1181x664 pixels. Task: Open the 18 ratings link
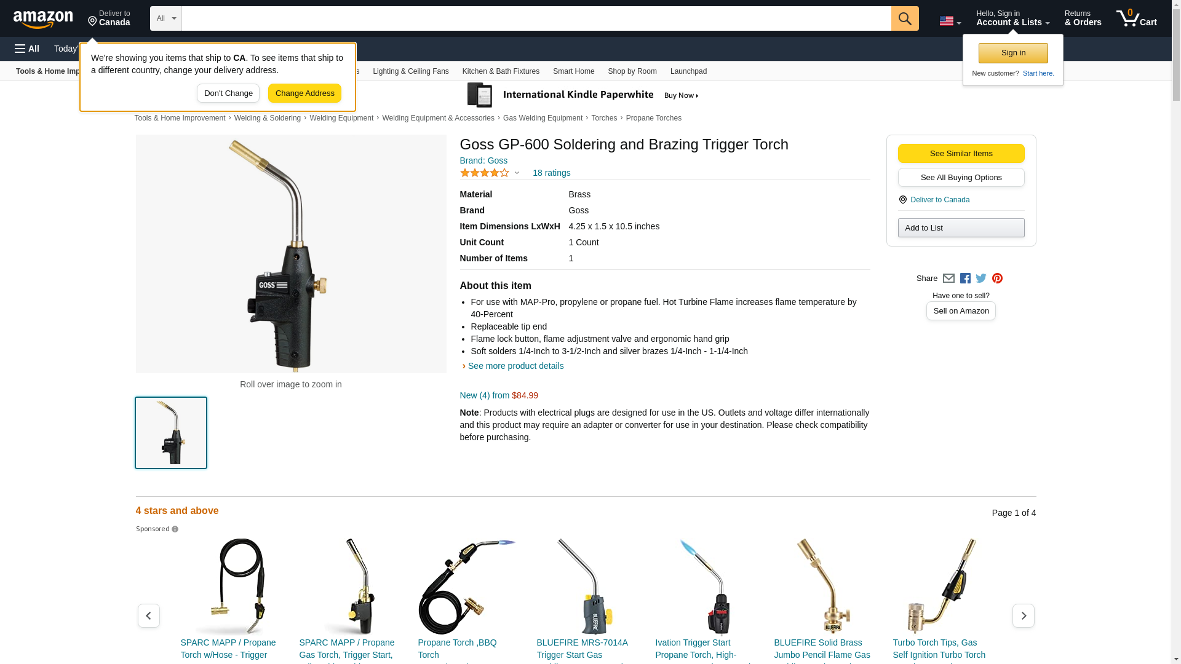pyautogui.click(x=551, y=173)
